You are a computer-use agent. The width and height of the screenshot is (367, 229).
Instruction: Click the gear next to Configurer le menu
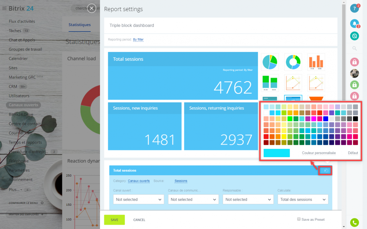coord(42,203)
